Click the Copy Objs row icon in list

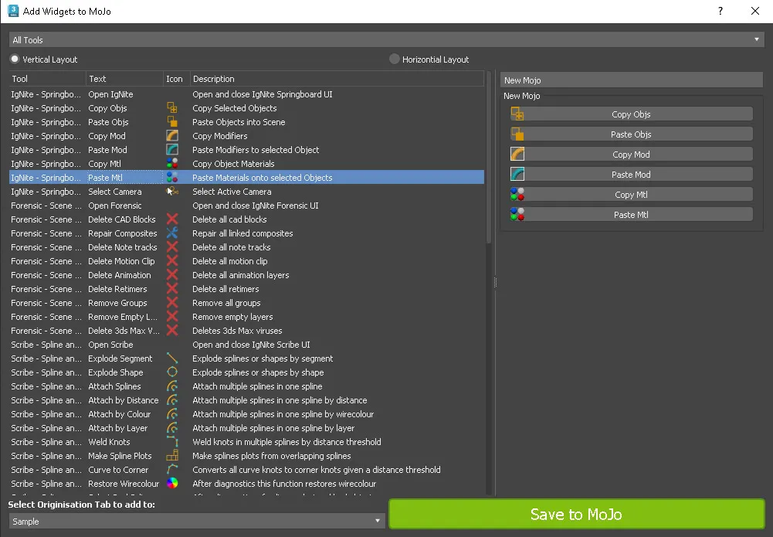tap(172, 108)
